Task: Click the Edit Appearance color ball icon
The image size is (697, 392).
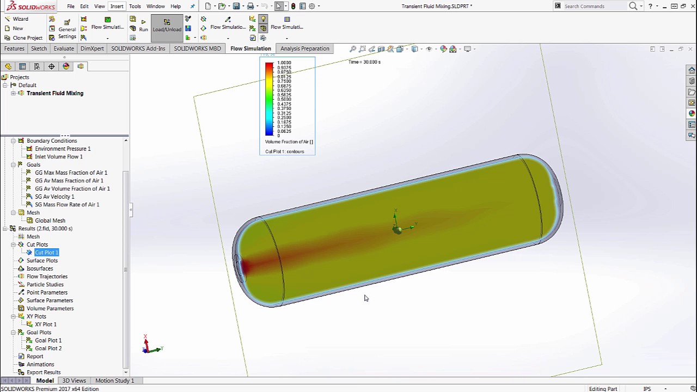Action: click(443, 49)
